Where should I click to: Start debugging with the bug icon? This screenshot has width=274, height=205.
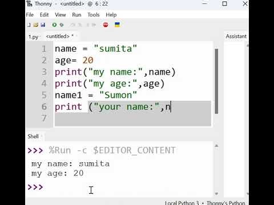point(62,24)
